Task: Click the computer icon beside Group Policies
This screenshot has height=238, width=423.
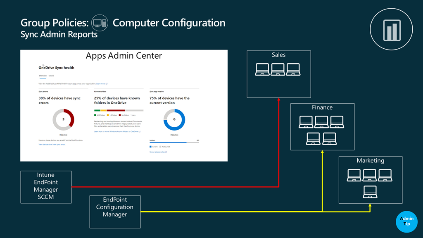Action: [100, 22]
